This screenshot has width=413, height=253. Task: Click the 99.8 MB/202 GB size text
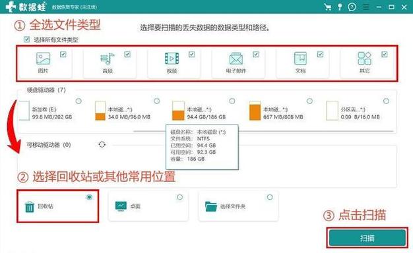pyautogui.click(x=52, y=117)
